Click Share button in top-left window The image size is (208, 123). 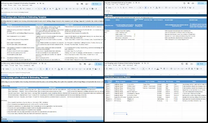point(95,4)
